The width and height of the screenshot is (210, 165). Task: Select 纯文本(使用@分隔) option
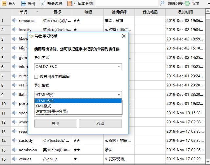pos(78,111)
